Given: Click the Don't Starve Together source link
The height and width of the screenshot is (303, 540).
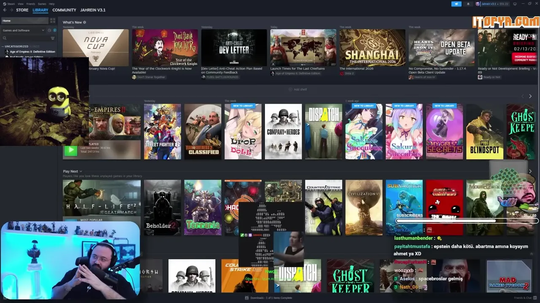Looking at the screenshot, I should point(148,77).
